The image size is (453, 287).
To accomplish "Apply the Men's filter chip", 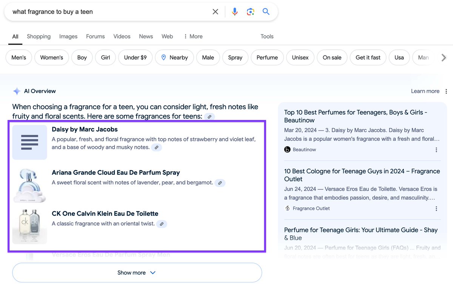I will click(x=19, y=58).
